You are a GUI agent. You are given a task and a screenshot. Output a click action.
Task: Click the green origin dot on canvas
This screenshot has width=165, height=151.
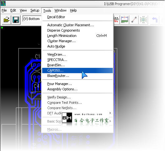[2, 28]
